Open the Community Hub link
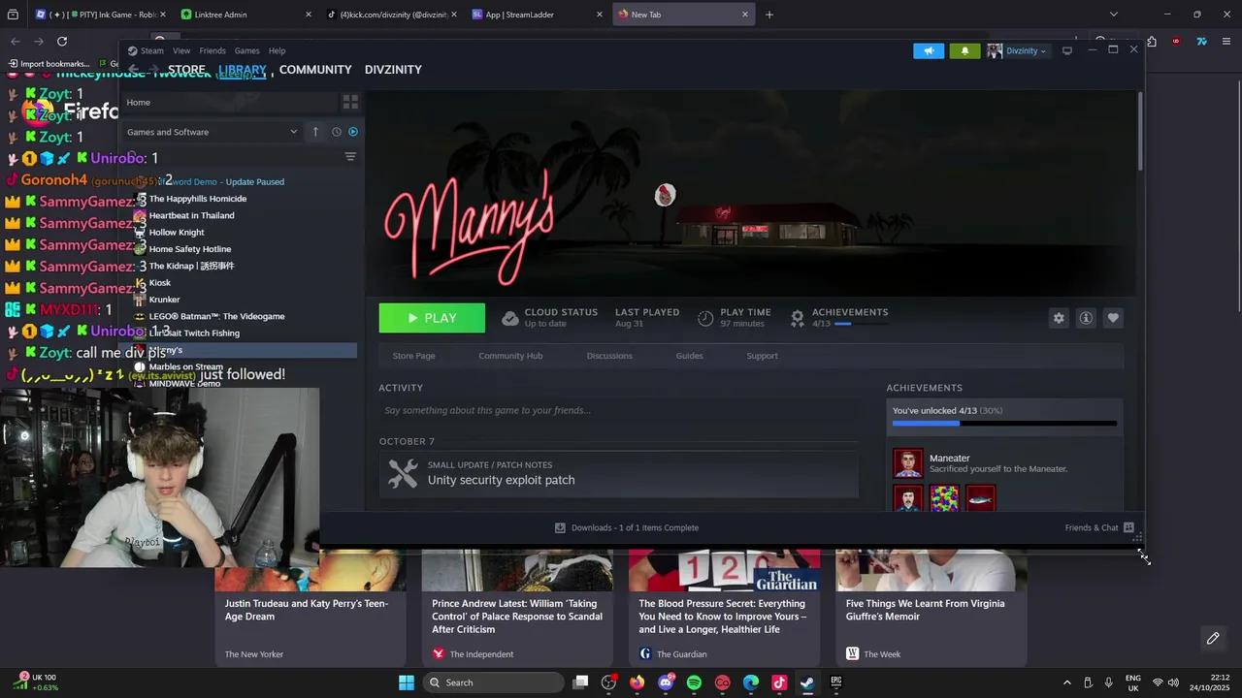 510,356
